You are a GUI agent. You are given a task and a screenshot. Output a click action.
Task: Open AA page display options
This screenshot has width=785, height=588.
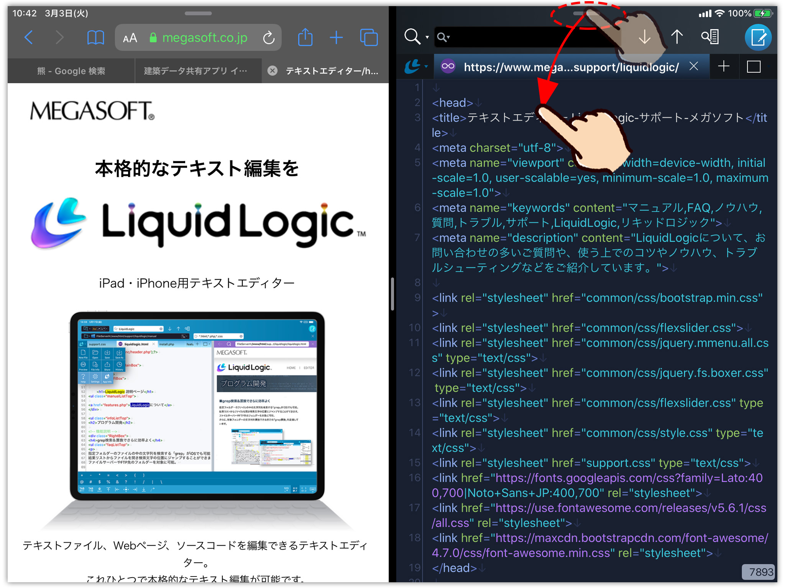pyautogui.click(x=130, y=37)
